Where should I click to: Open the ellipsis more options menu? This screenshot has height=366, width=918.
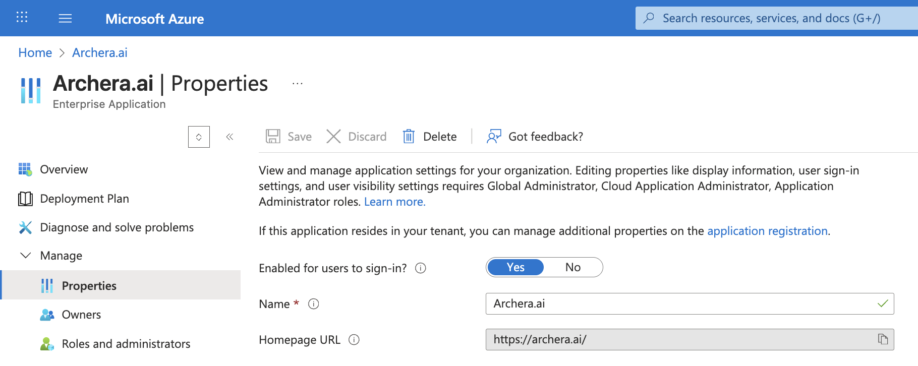pyautogui.click(x=298, y=84)
